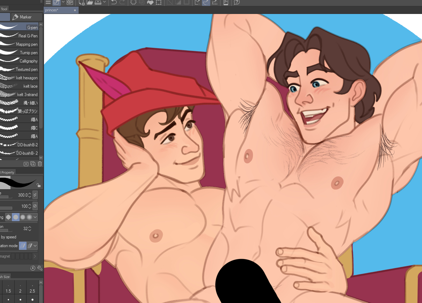The width and height of the screenshot is (422, 303).
Task: Select the hard circle anti-aliasing option
Action: (16, 217)
